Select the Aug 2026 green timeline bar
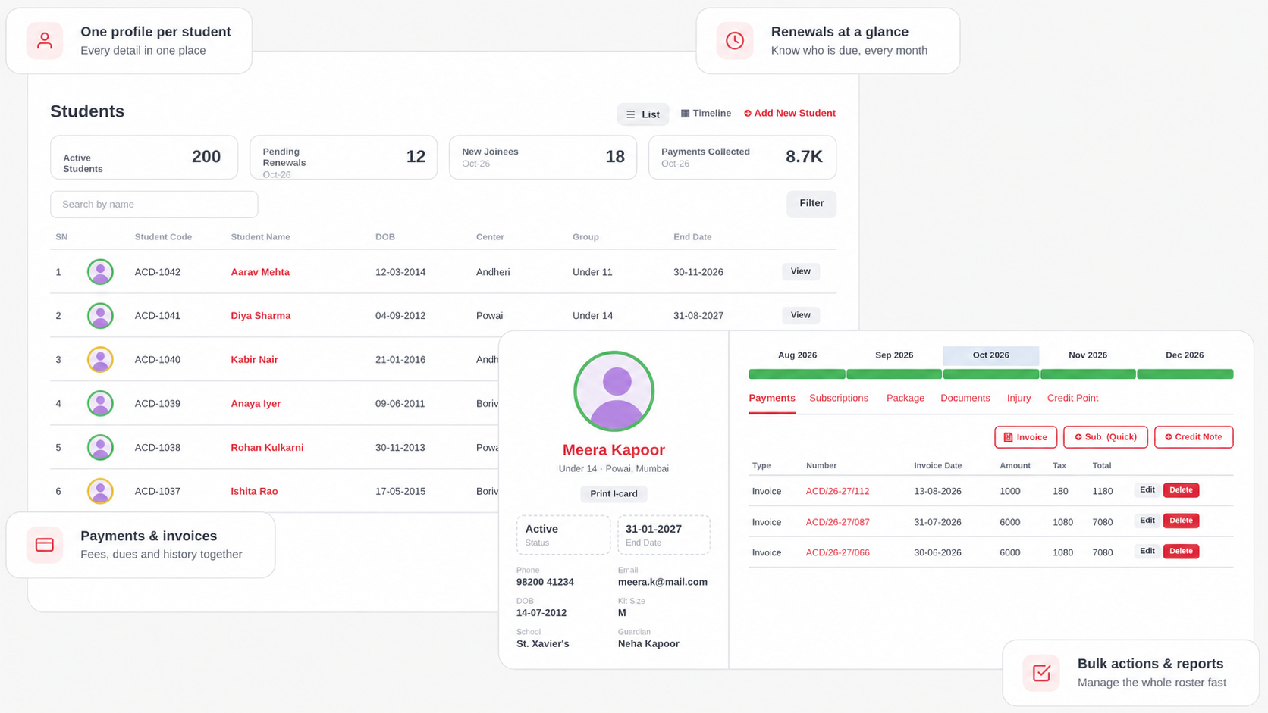The height and width of the screenshot is (713, 1268). (x=797, y=374)
